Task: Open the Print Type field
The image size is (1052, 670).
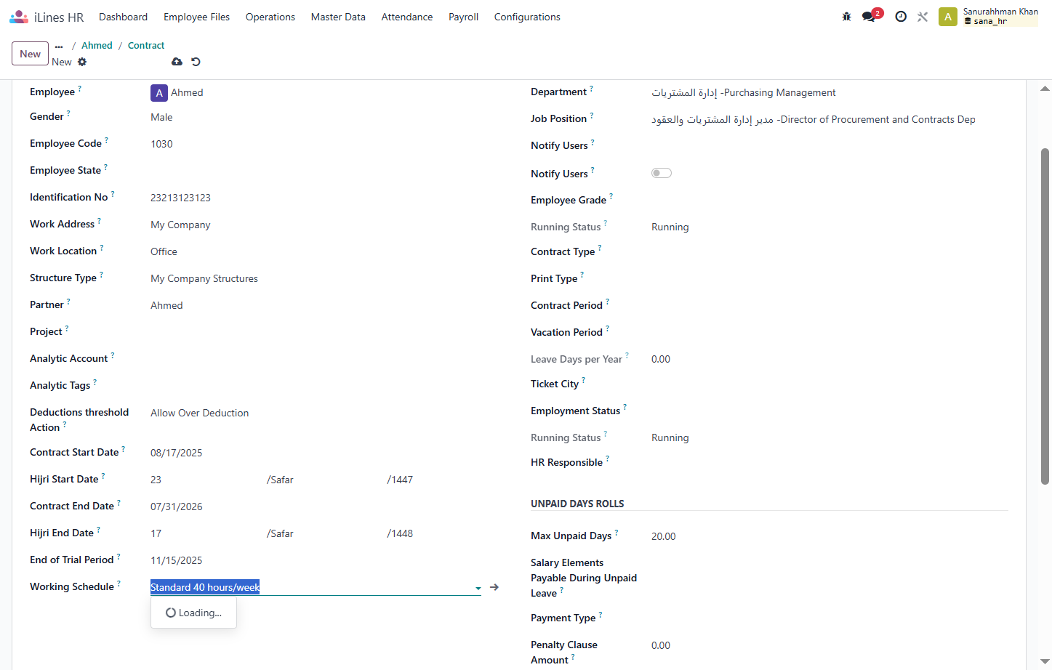Action: click(829, 279)
